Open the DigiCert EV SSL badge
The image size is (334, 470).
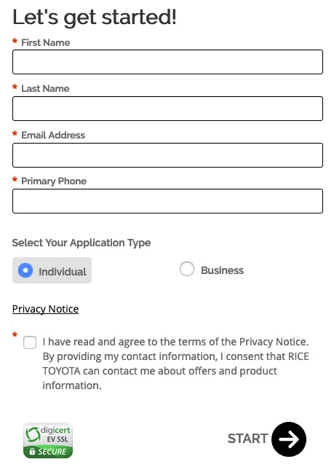[48, 440]
